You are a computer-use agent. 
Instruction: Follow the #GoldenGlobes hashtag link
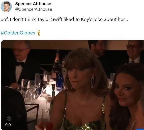point(18,33)
